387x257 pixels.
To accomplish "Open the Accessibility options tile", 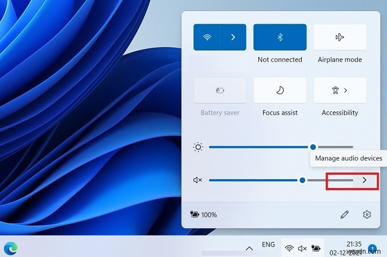I will 340,90.
